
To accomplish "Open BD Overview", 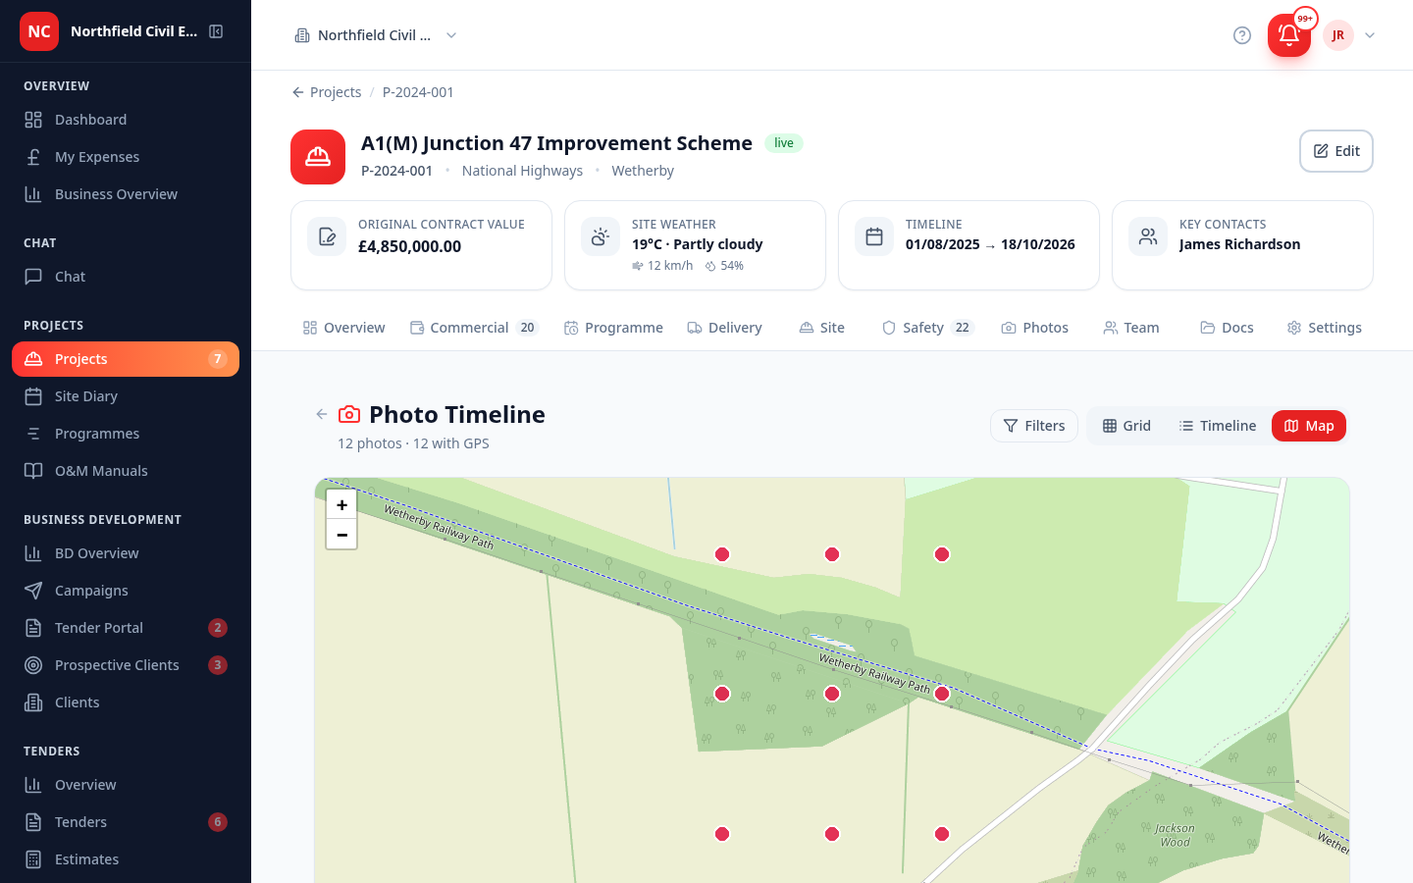I will point(126,553).
